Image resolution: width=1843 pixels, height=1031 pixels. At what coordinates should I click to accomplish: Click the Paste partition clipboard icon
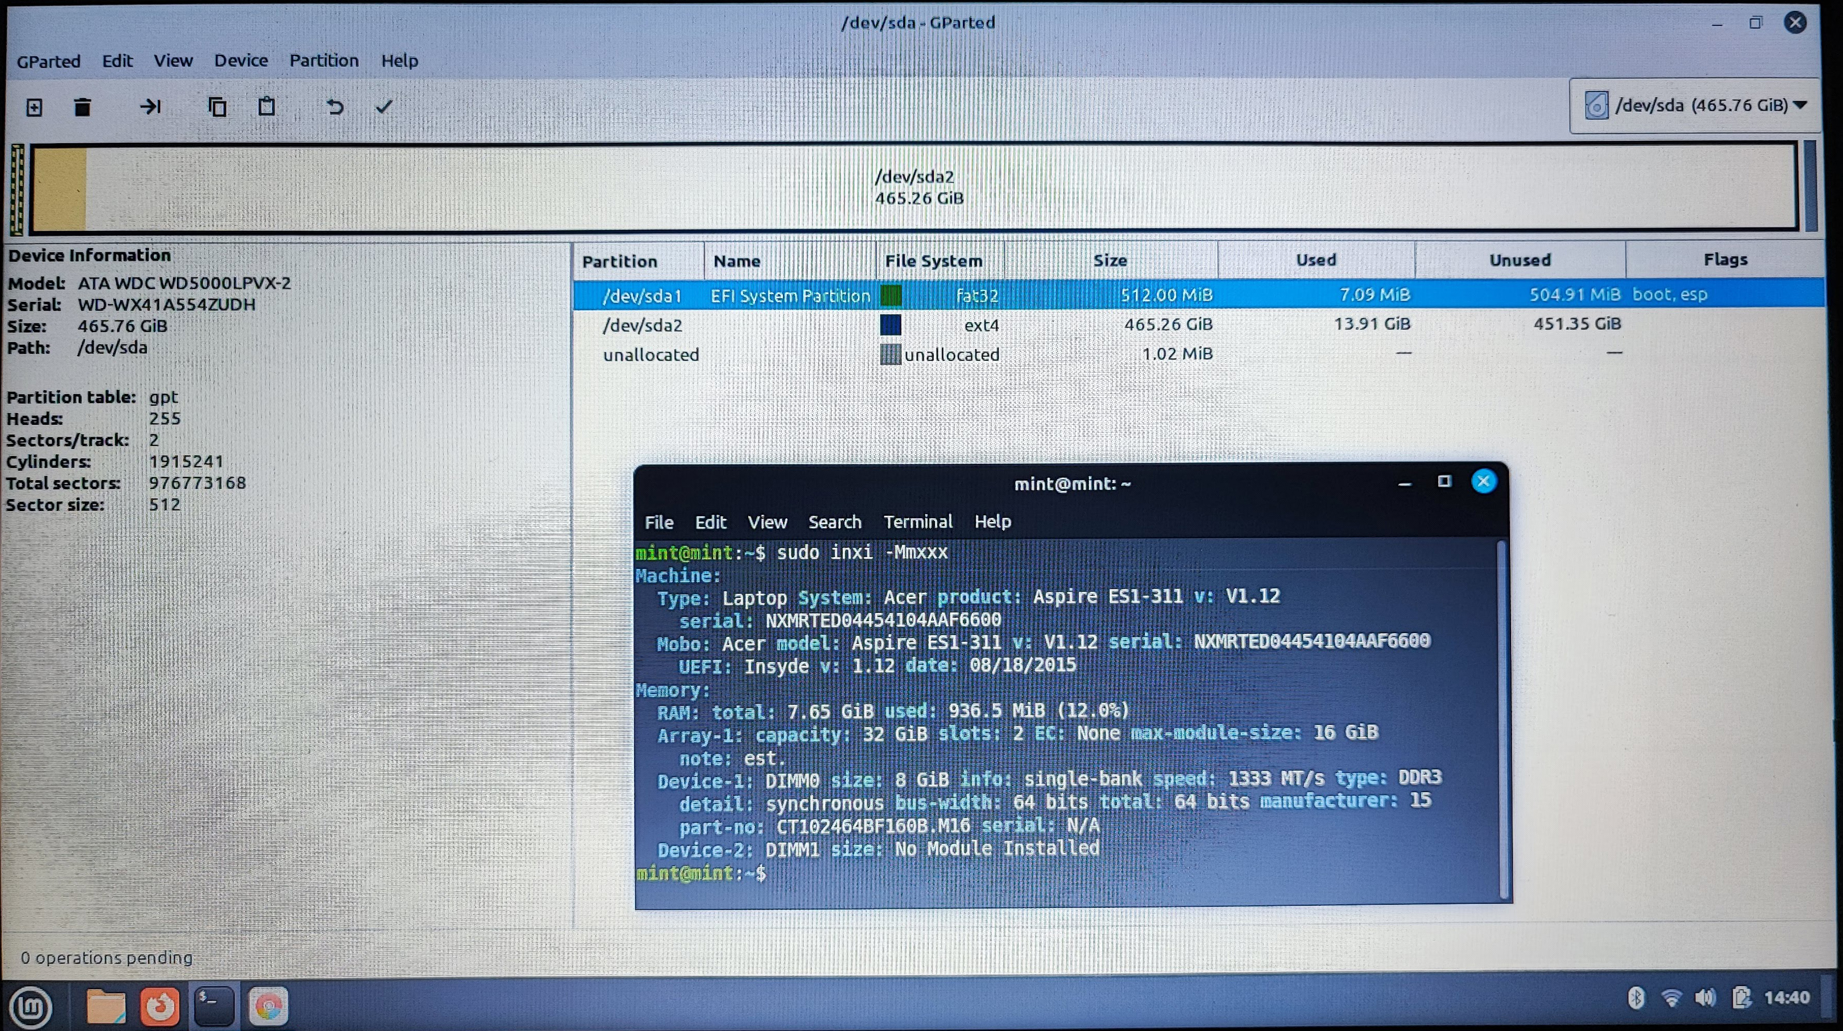tap(267, 107)
